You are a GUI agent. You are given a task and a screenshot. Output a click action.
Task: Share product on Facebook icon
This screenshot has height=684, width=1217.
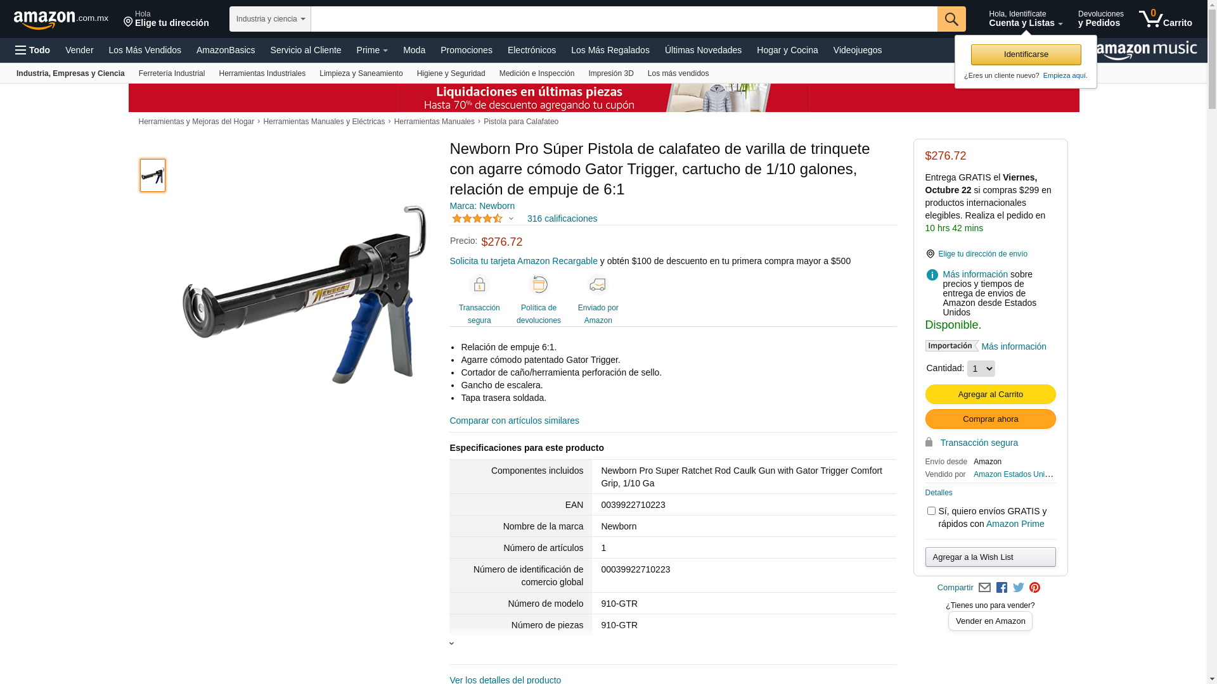(x=1001, y=588)
